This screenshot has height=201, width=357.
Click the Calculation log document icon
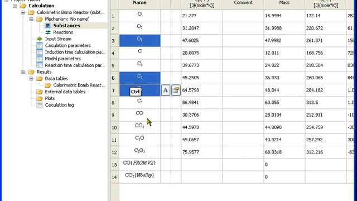(40, 105)
